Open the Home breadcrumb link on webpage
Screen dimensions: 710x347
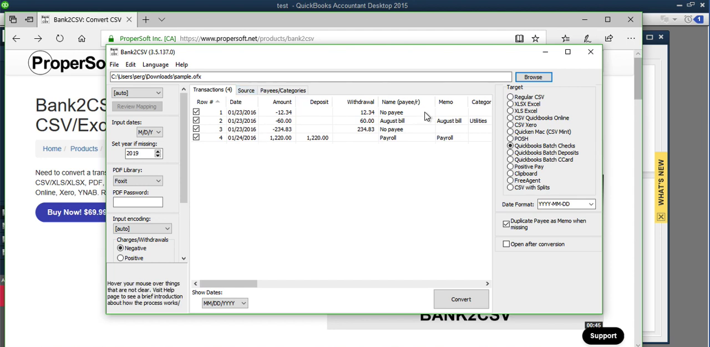(52, 149)
